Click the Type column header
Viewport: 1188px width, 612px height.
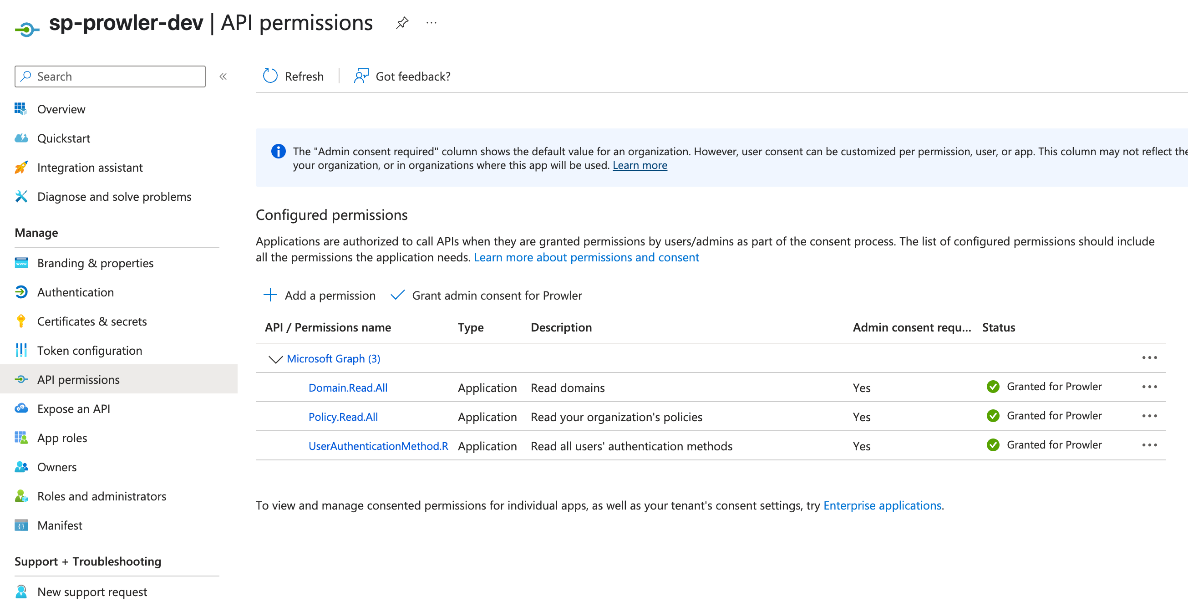click(470, 327)
